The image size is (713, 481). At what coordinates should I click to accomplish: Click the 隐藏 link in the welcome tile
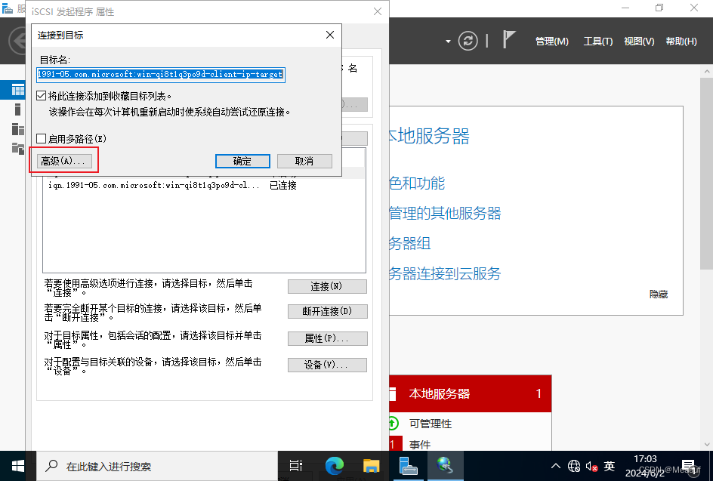659,294
